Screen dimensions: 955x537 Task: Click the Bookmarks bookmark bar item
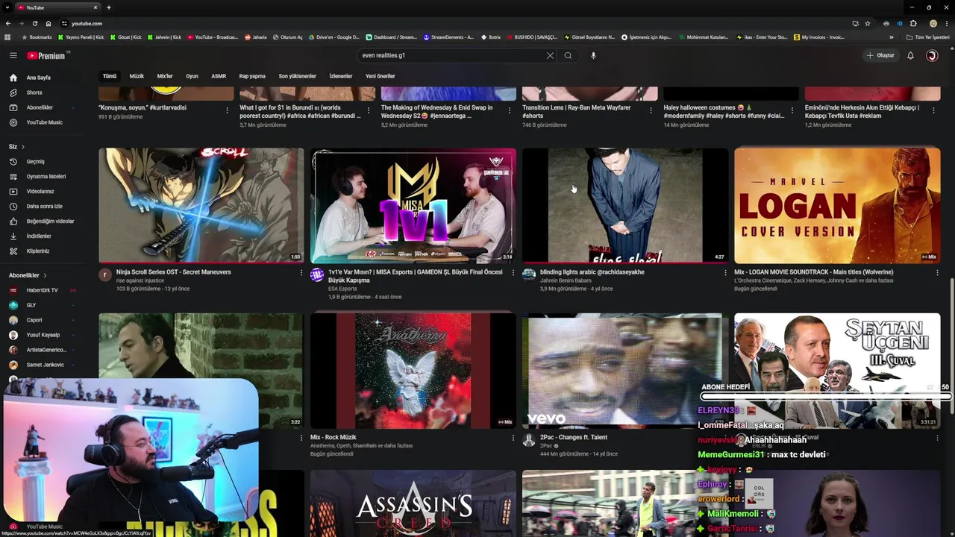click(x=37, y=37)
